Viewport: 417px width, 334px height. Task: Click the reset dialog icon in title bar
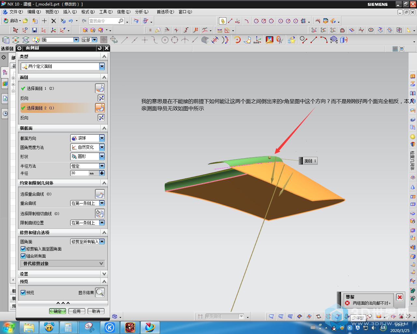pyautogui.click(x=99, y=48)
